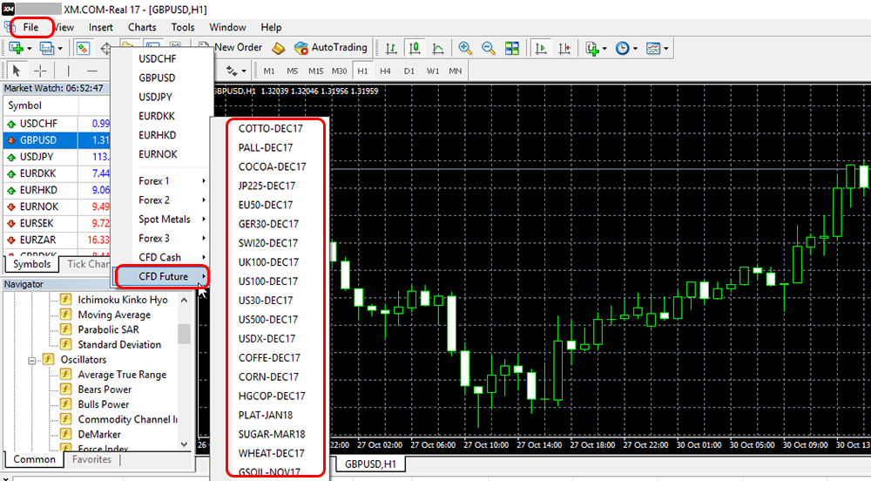
Task: Open the Templates icon
Action: tap(653, 48)
